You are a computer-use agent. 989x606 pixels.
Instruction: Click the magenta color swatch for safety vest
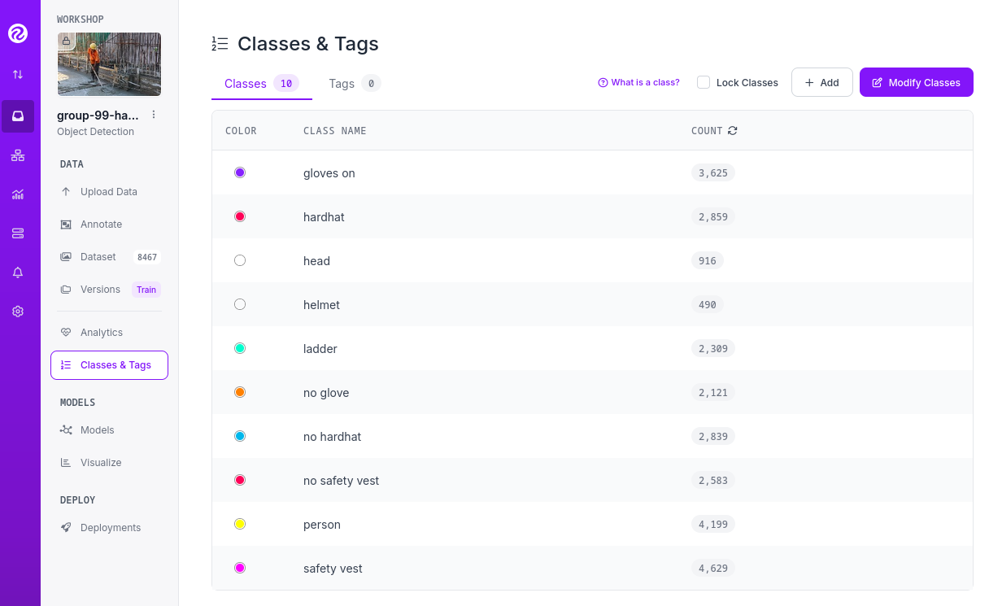click(x=240, y=568)
